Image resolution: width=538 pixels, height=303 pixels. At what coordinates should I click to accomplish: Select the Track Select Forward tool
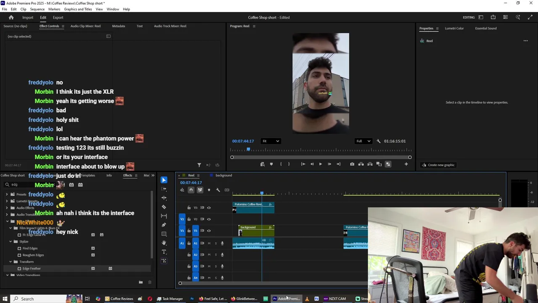(164, 189)
